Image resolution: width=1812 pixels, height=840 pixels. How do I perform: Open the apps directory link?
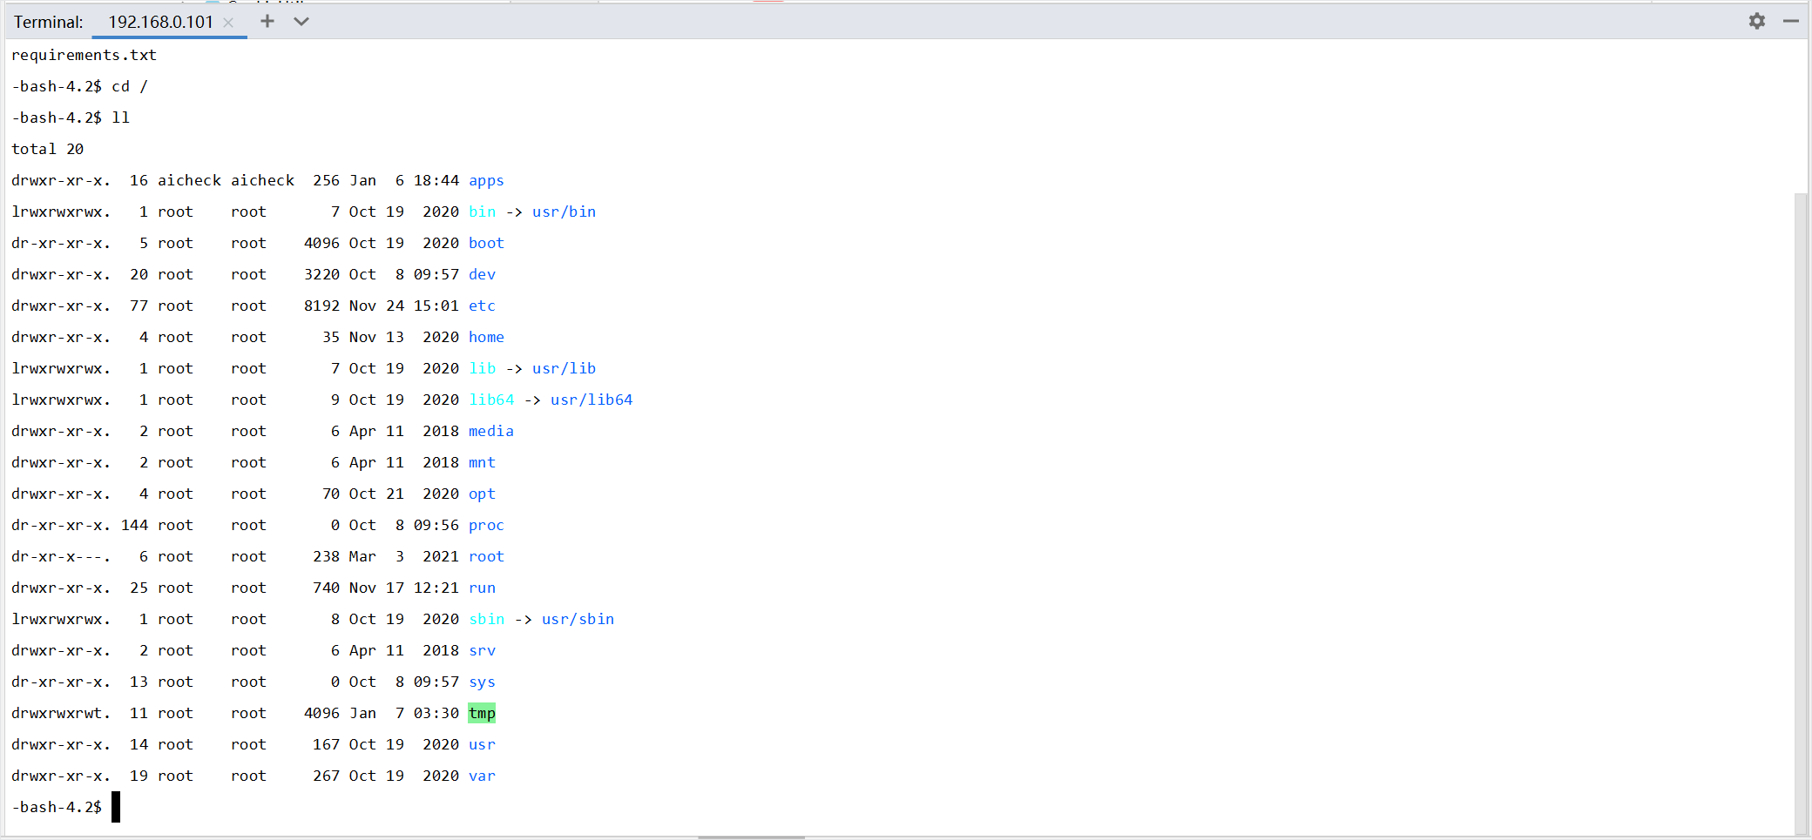485,180
